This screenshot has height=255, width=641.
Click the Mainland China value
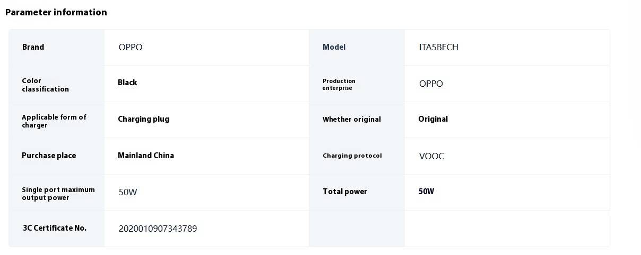[146, 156]
